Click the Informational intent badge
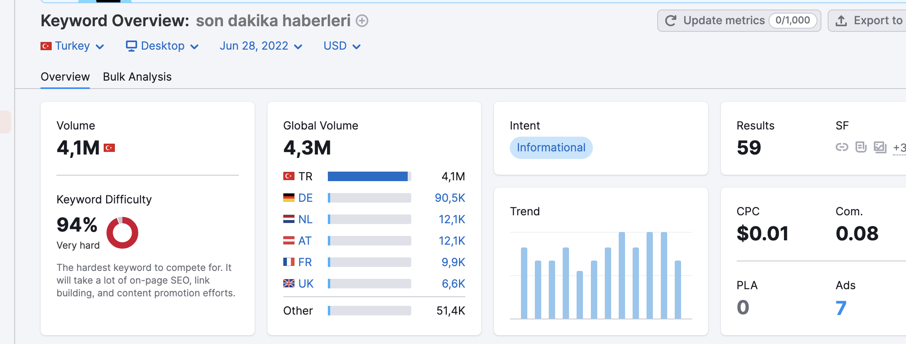Viewport: 906px width, 344px height. point(551,148)
